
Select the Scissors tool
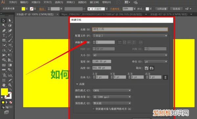10,45
